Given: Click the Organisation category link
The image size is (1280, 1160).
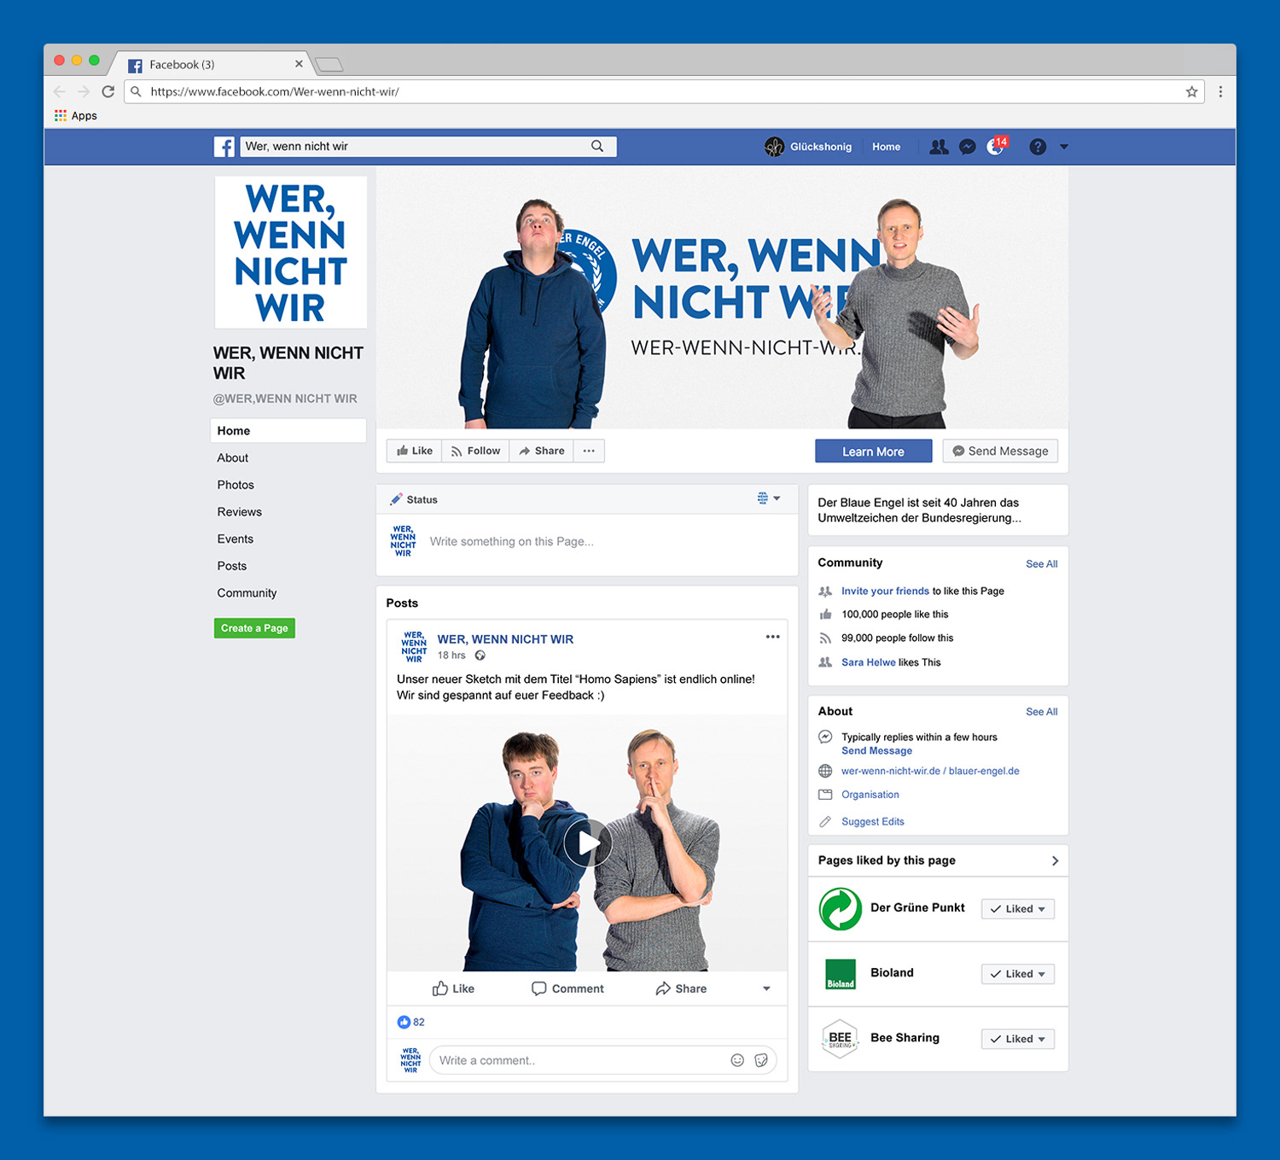Looking at the screenshot, I should [870, 795].
